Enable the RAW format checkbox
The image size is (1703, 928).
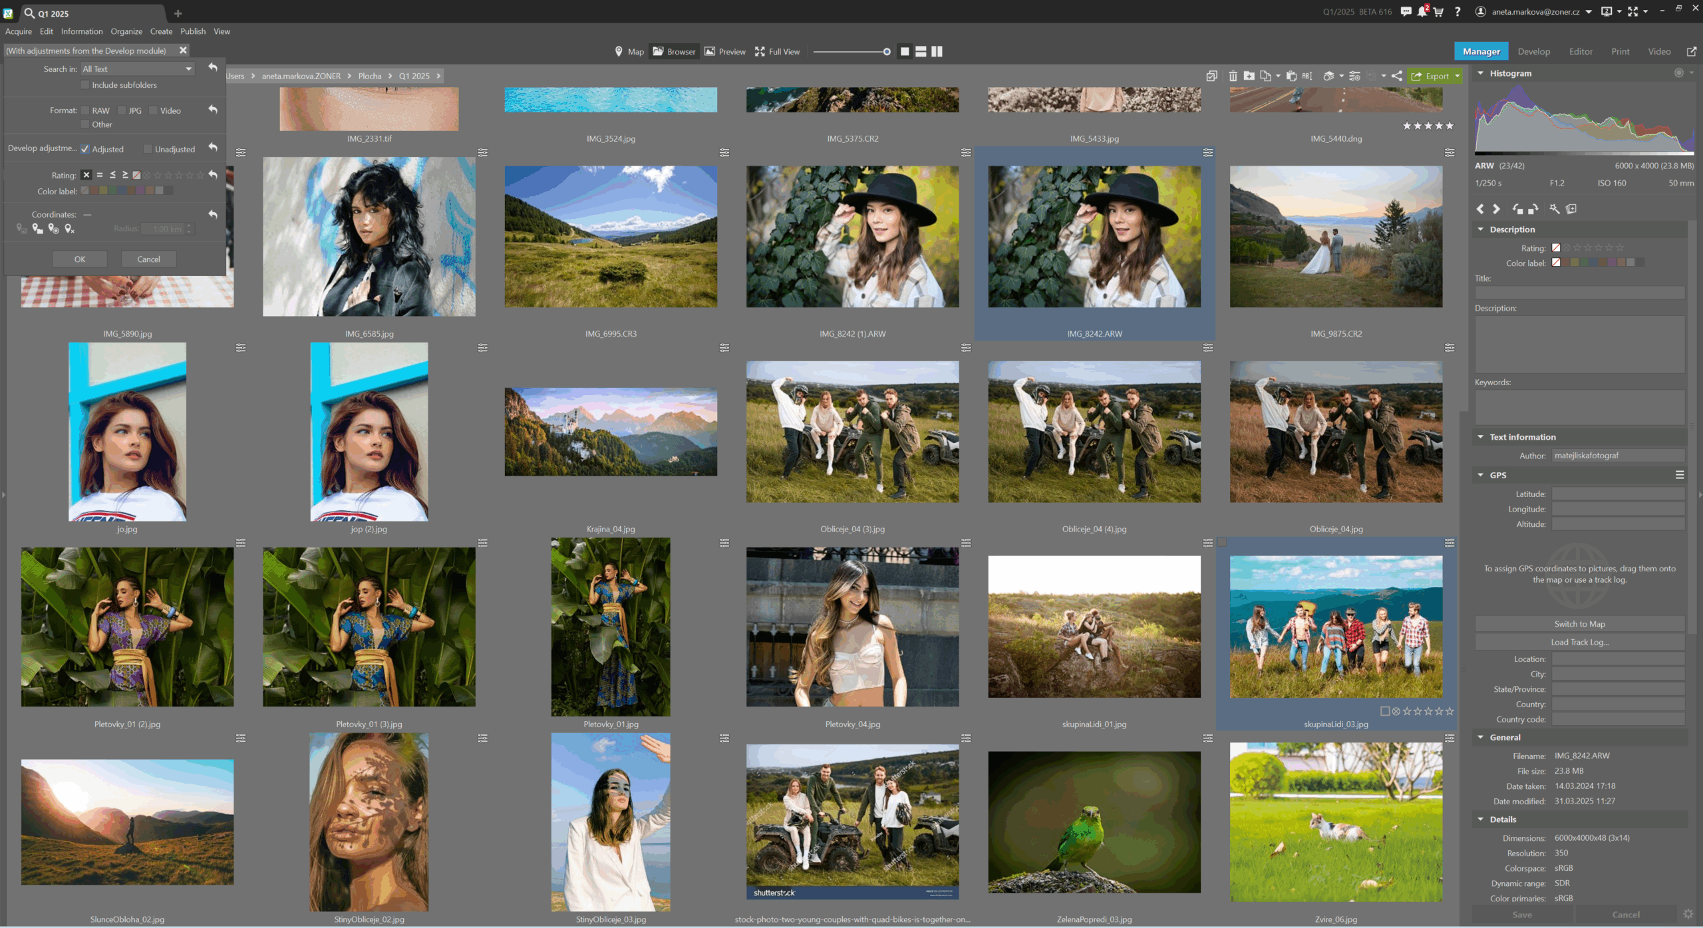[85, 110]
